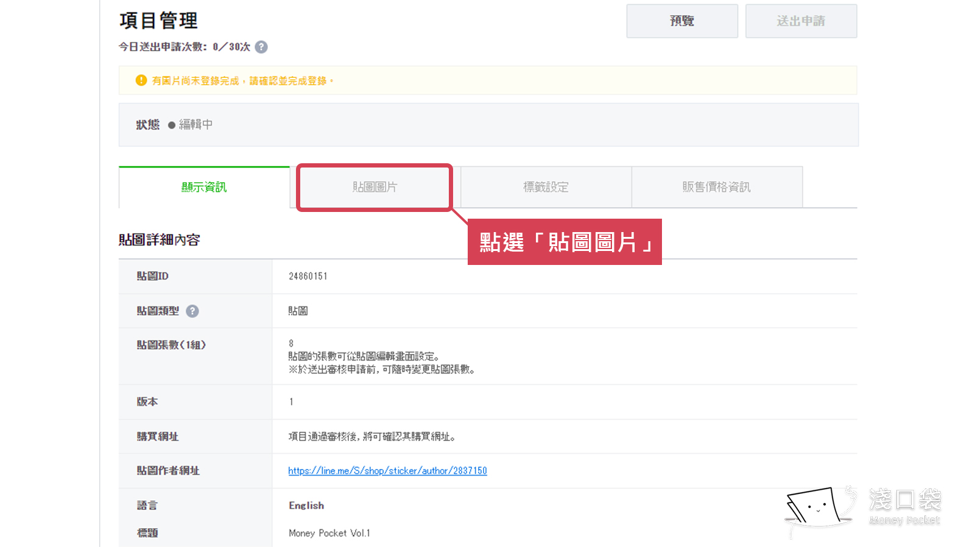Click the 淺口袋 watermark text

click(x=905, y=501)
